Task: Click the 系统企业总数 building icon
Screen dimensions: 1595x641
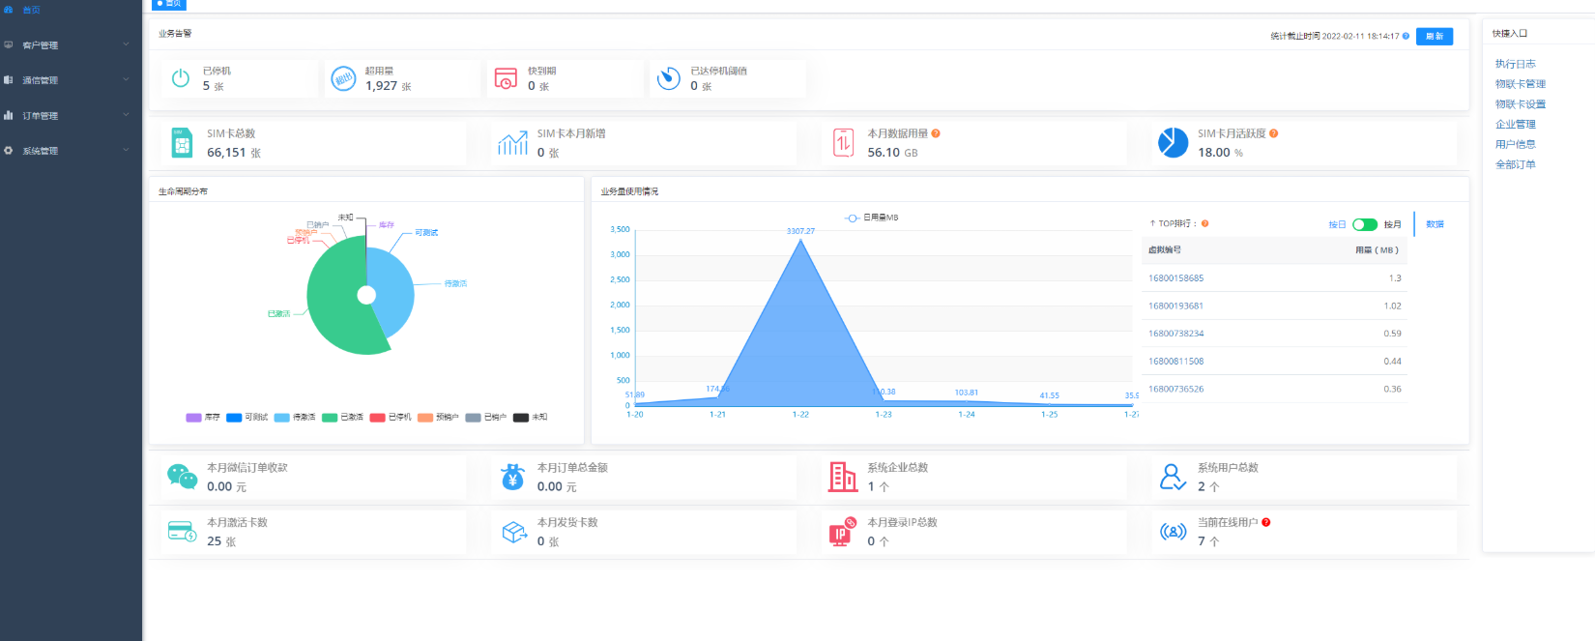Action: coord(843,476)
